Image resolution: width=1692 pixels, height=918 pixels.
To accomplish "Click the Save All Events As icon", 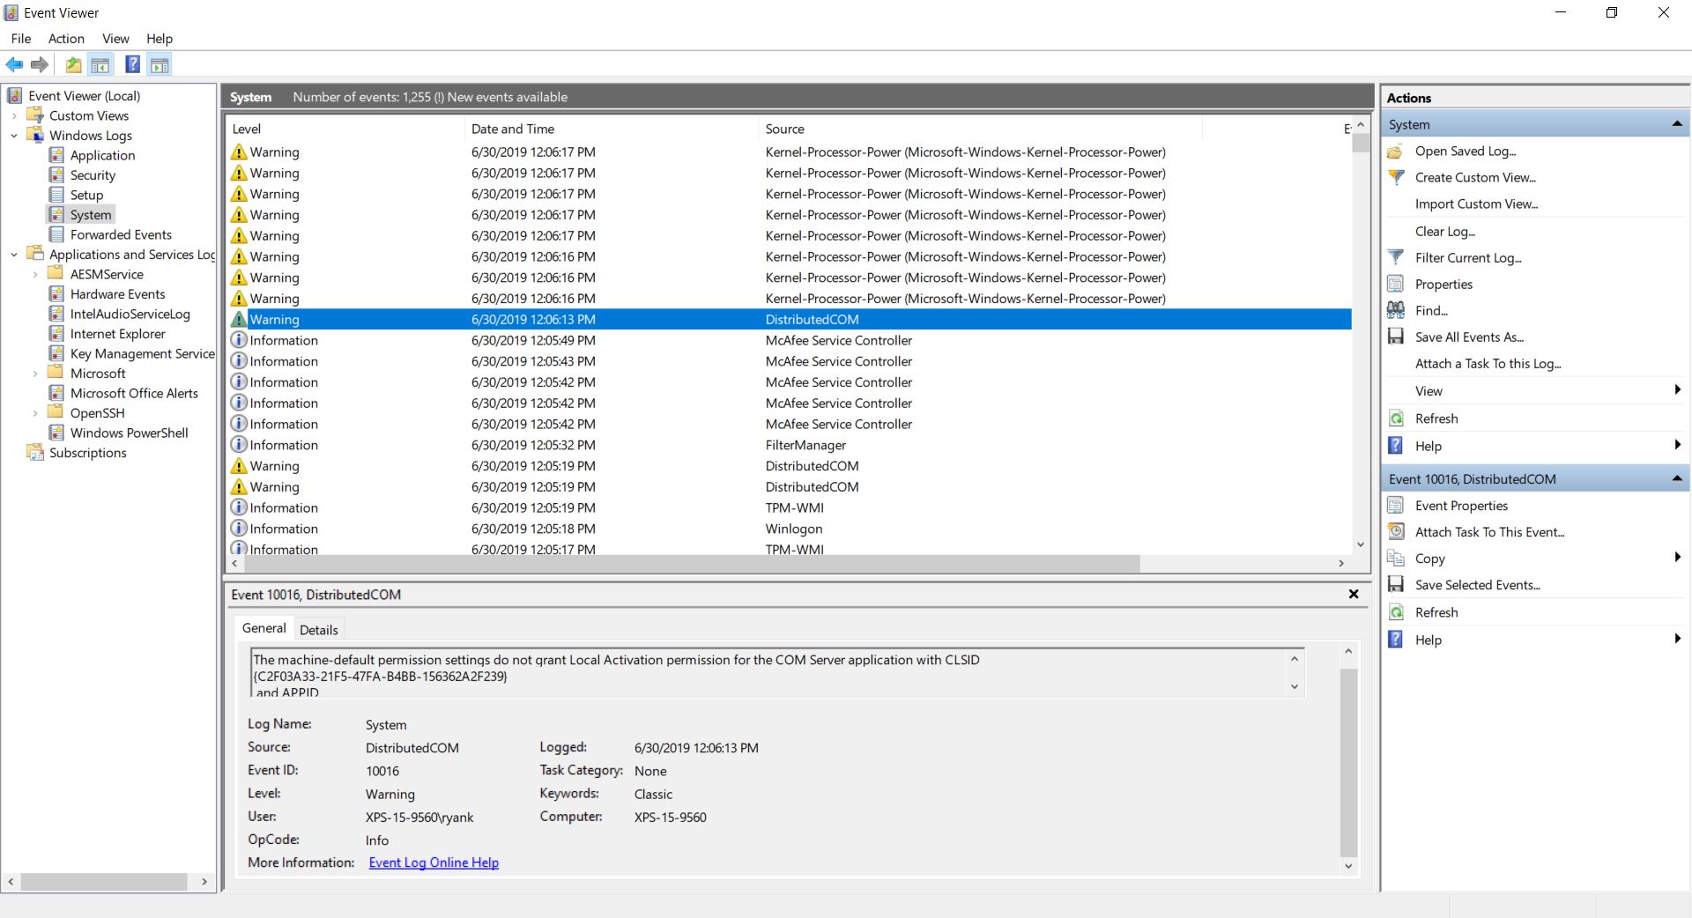I will [1396, 337].
